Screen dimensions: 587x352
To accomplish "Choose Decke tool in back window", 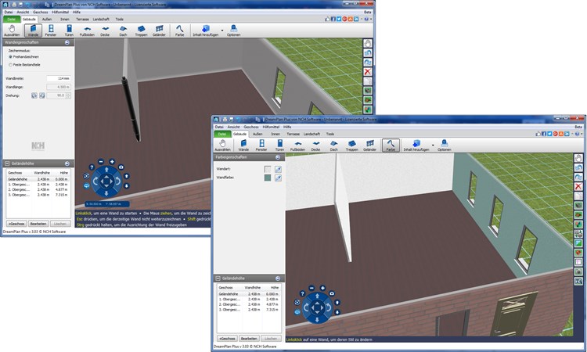I will pos(105,31).
